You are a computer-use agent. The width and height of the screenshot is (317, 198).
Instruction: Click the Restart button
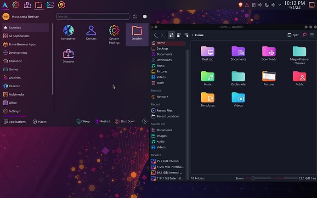coord(102,121)
